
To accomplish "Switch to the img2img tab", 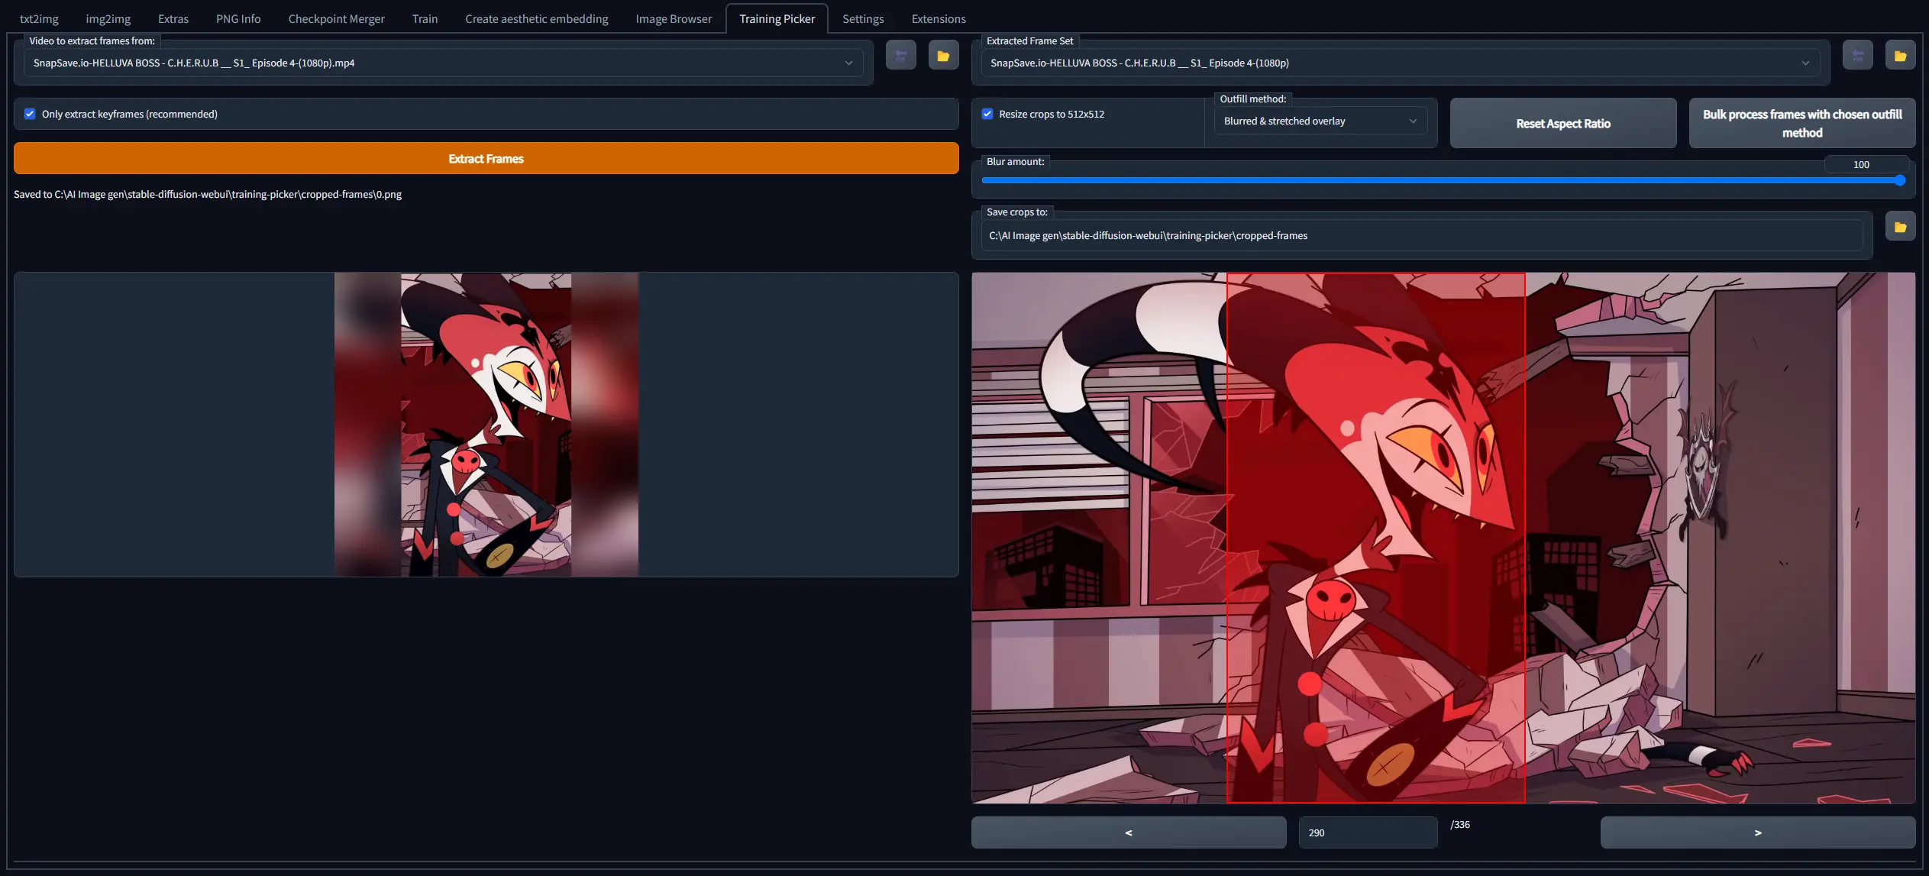I will coord(108,18).
